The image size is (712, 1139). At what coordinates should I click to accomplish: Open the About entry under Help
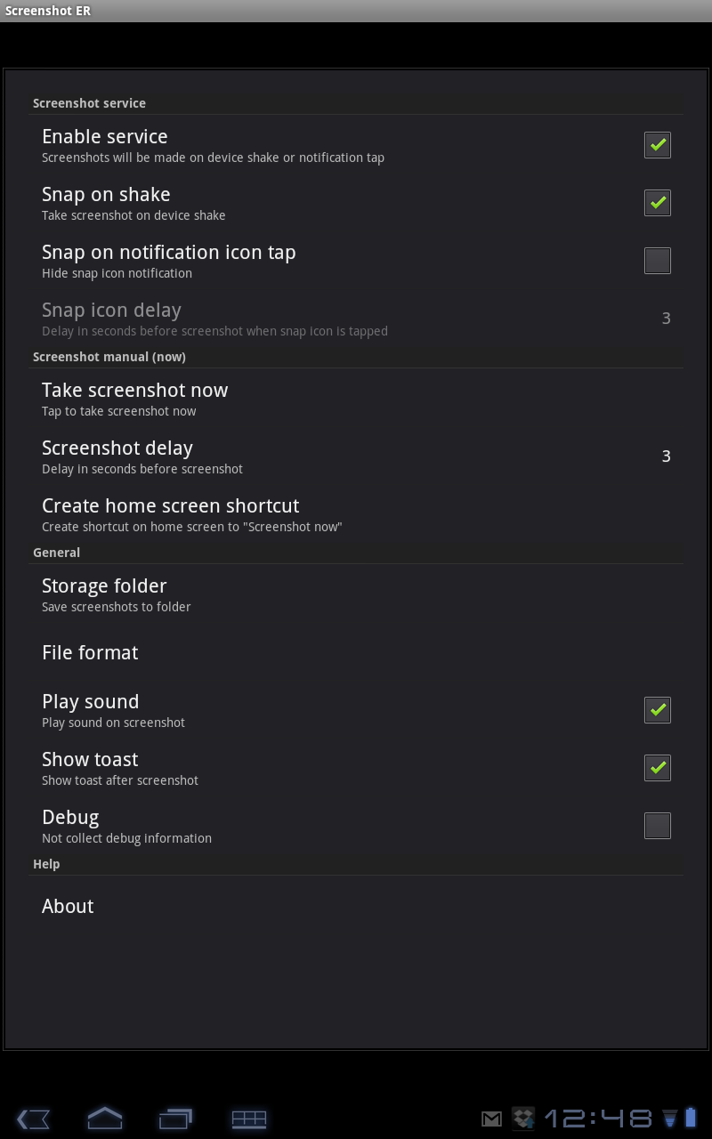[x=356, y=907]
